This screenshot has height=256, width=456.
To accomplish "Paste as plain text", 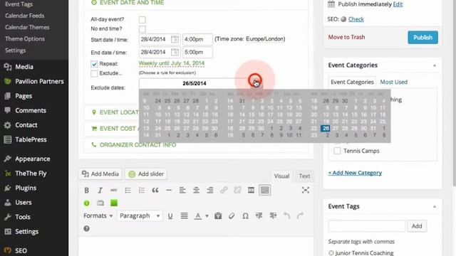I will pos(218,216).
